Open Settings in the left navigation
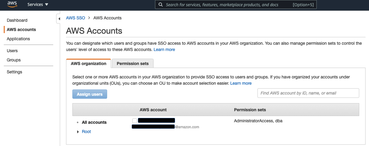Image resolution: width=369 pixels, height=146 pixels. pyautogui.click(x=15, y=72)
